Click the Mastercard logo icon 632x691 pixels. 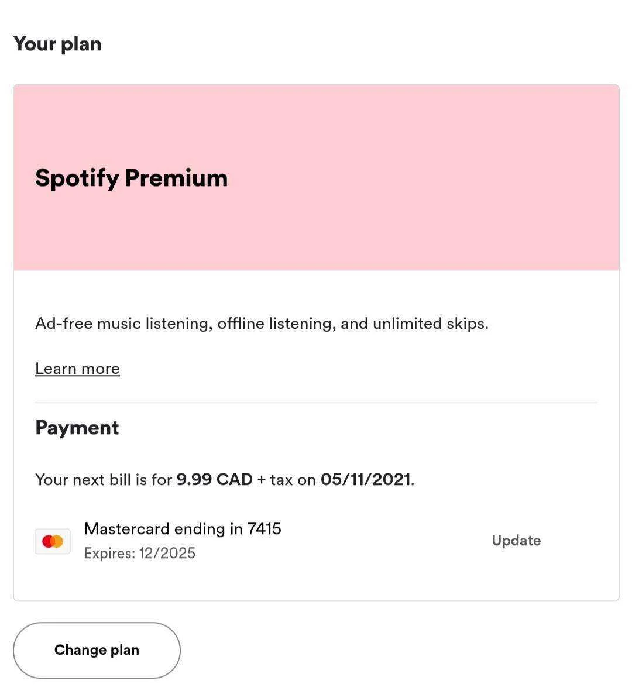[53, 541]
